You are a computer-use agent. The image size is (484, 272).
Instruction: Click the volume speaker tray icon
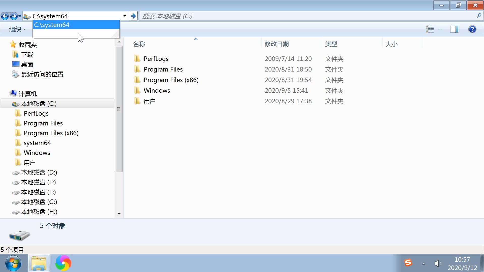437,263
